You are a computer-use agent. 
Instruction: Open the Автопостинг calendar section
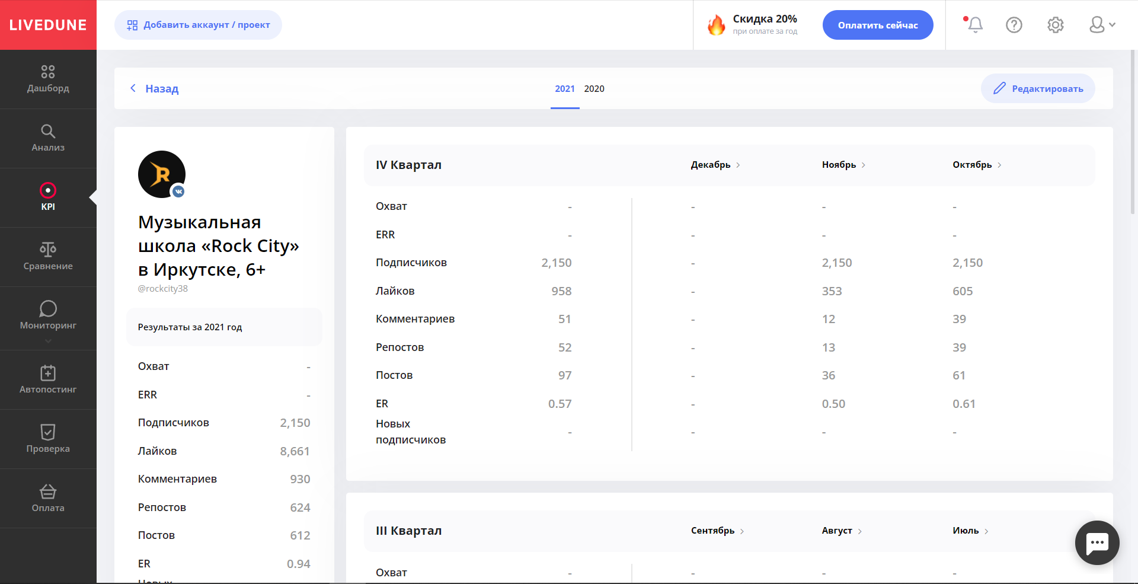coord(48,380)
